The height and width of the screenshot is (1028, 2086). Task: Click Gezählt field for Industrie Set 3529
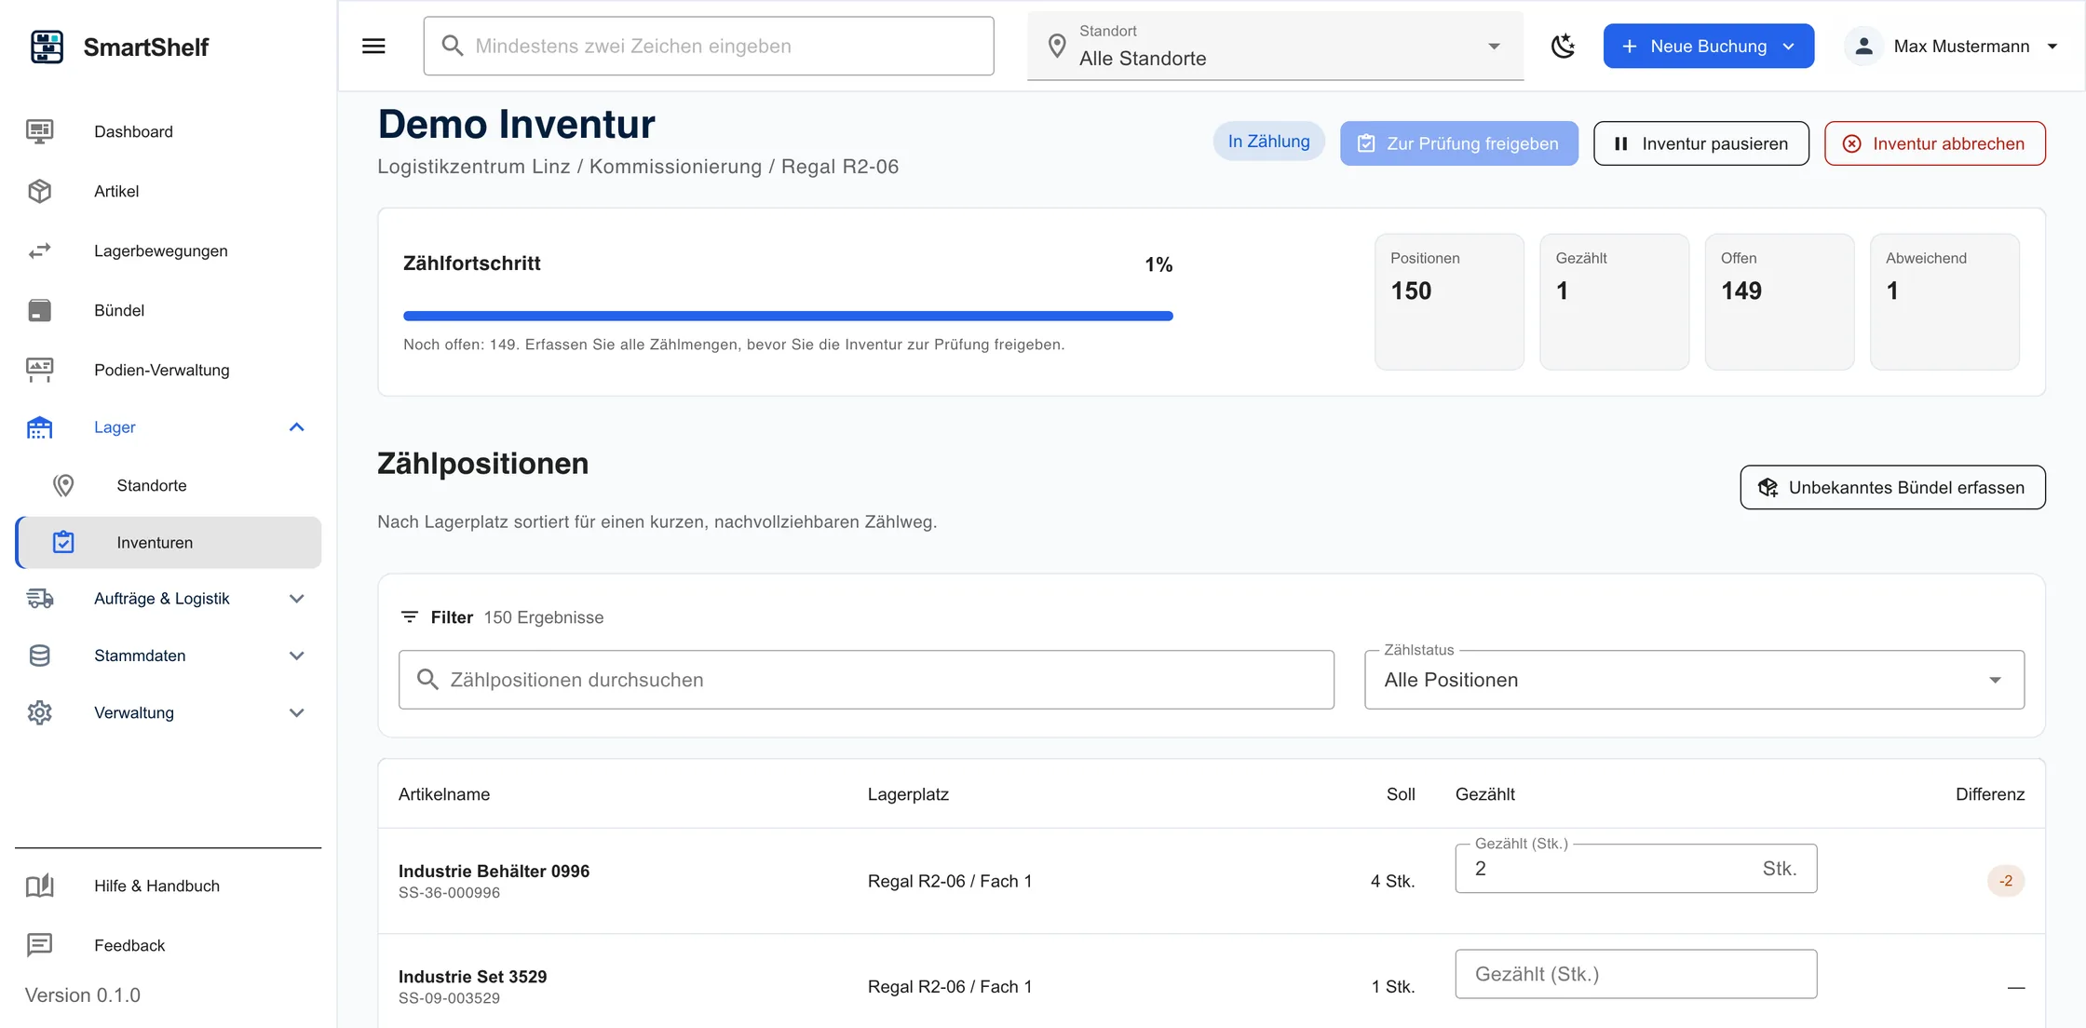click(x=1635, y=974)
